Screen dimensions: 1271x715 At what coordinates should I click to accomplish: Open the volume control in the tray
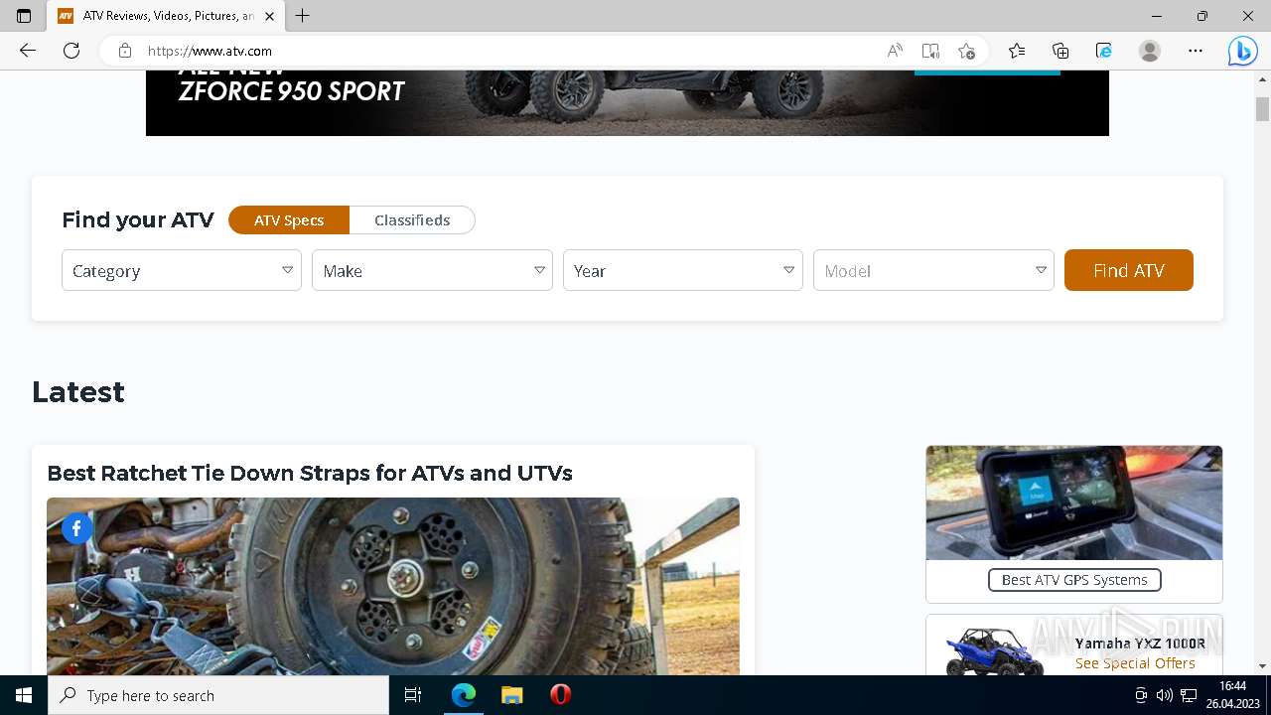point(1165,695)
